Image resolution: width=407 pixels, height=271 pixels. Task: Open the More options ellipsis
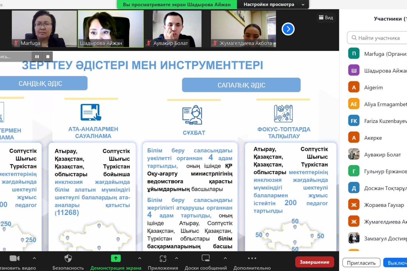click(x=252, y=258)
